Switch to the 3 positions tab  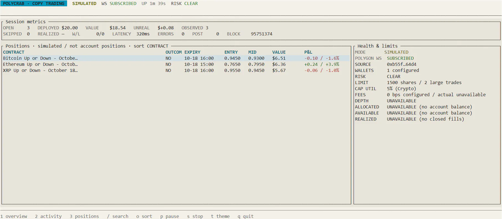84,216
